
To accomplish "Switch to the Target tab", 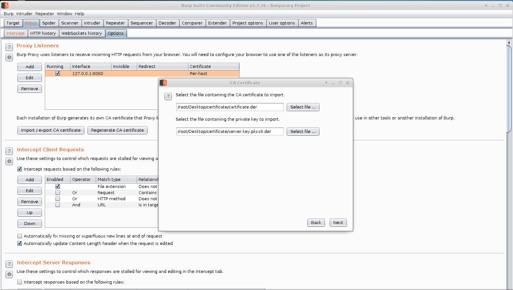I will (13, 23).
